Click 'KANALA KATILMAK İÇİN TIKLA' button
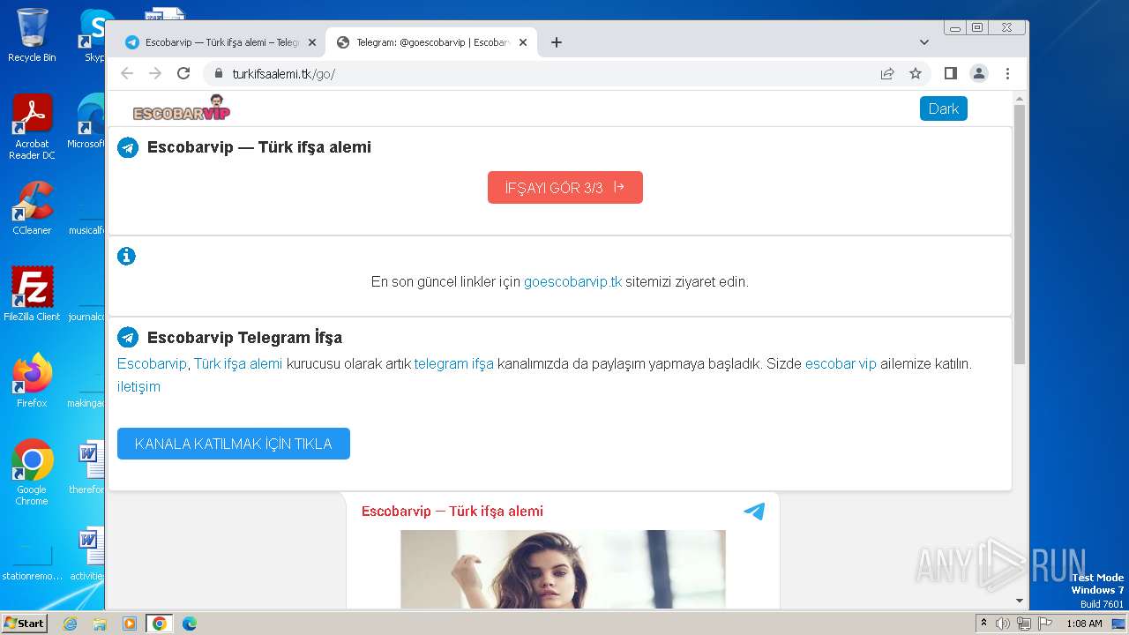 click(234, 444)
